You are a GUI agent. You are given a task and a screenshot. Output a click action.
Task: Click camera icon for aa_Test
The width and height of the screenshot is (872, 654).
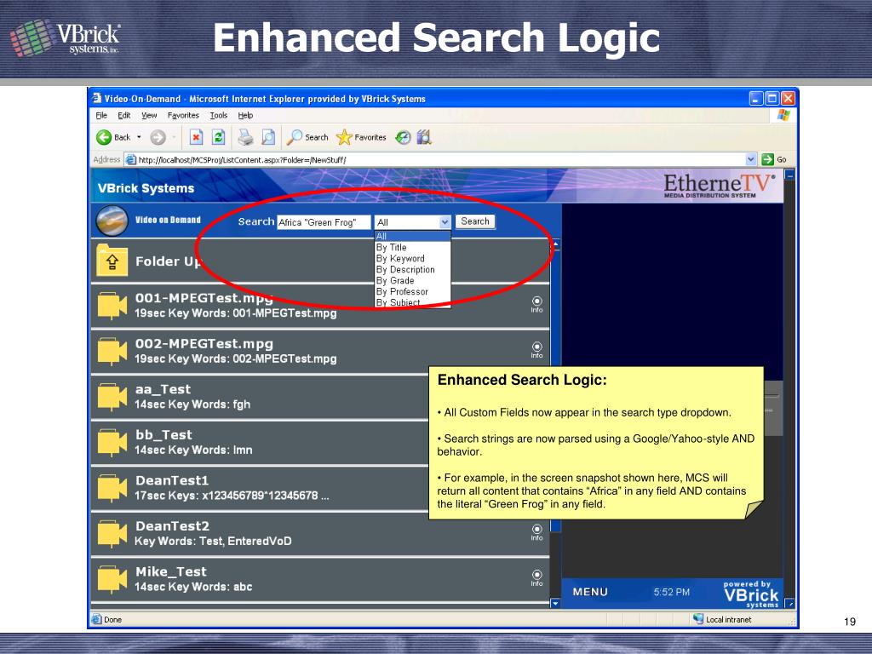(112, 397)
